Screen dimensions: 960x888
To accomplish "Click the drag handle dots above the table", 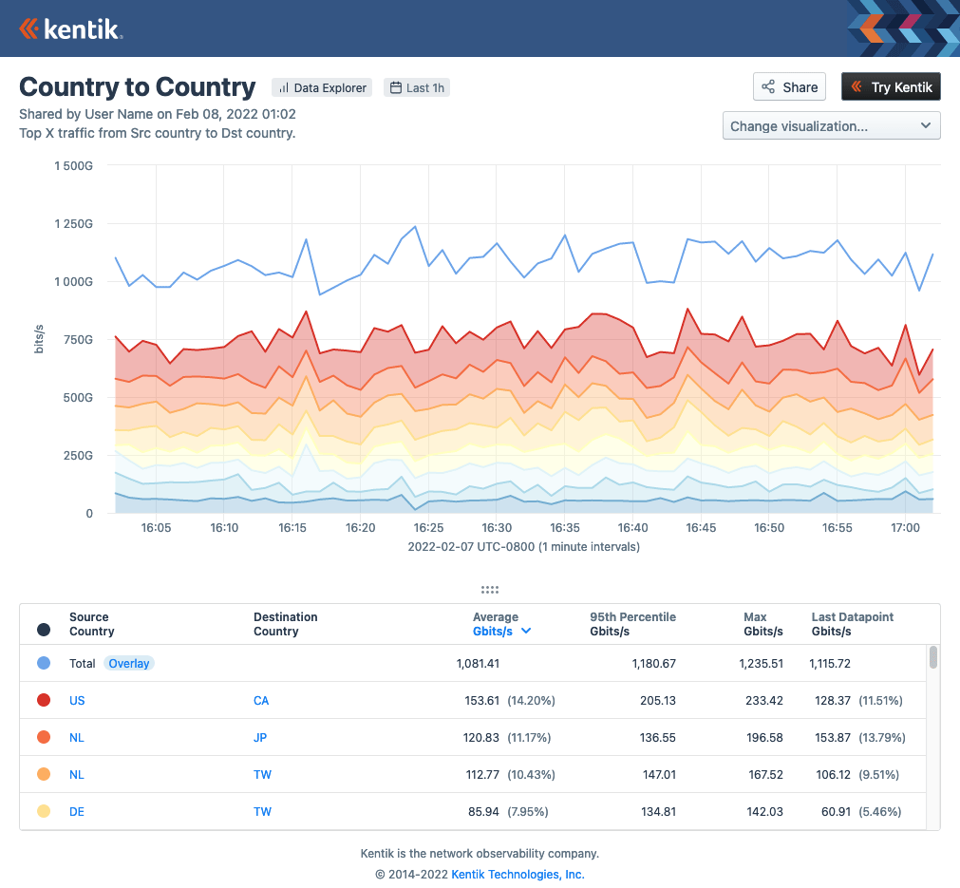I will click(x=490, y=590).
